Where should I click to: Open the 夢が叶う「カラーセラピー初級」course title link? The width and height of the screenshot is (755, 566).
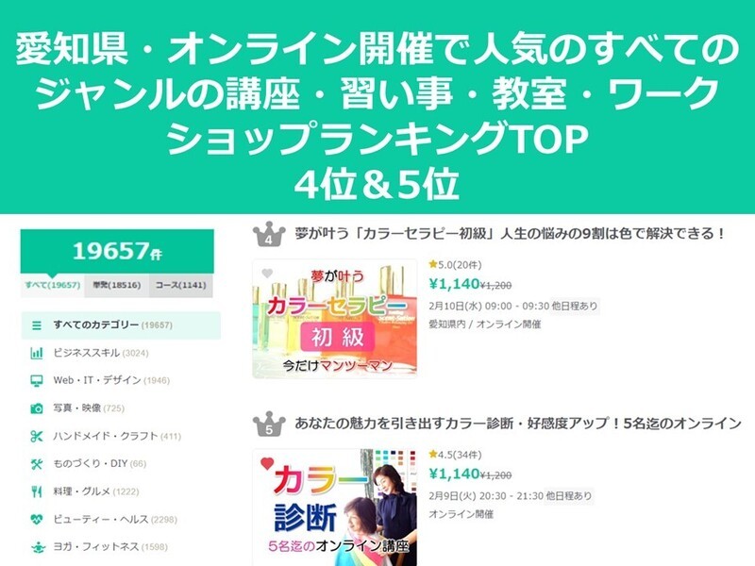(511, 234)
